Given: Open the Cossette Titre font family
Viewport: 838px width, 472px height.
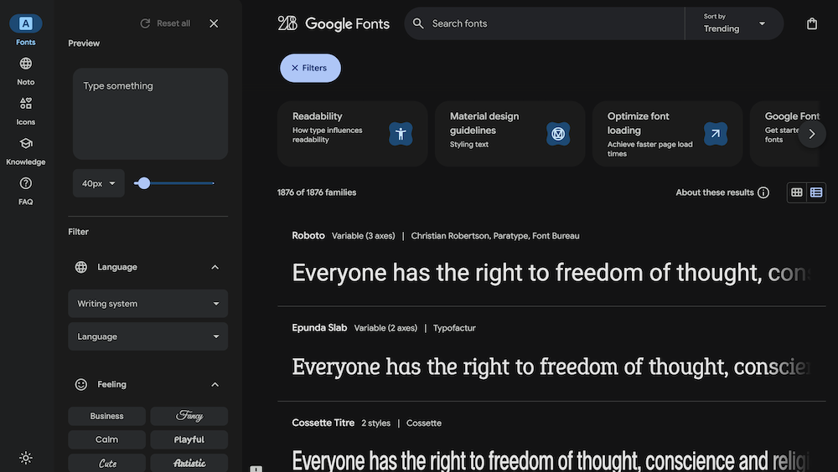Looking at the screenshot, I should point(323,423).
